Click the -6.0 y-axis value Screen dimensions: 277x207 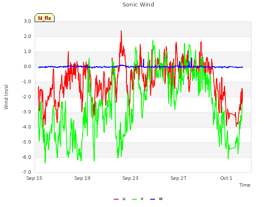click(27, 157)
